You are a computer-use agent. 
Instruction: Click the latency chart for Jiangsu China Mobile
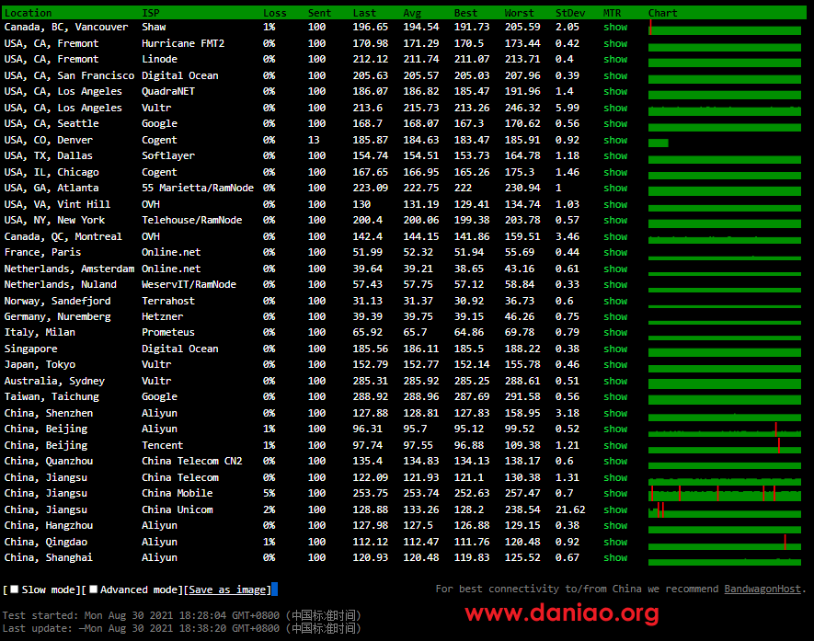click(725, 494)
